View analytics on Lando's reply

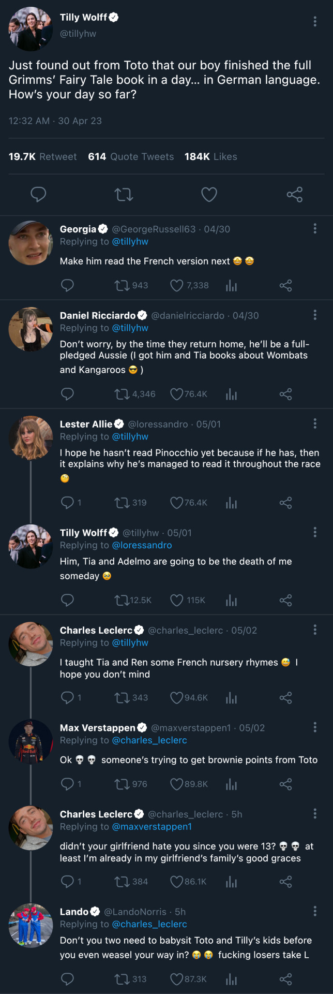[x=231, y=979]
